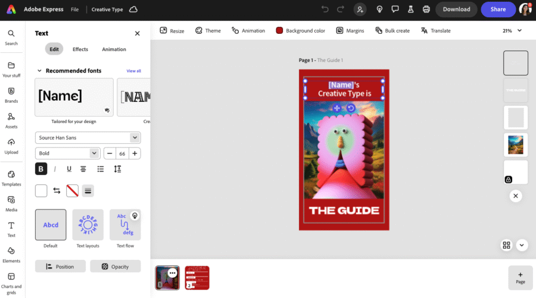The height and width of the screenshot is (298, 536).
Task: Open the Elements sidebar panel
Action: pyautogui.click(x=11, y=254)
